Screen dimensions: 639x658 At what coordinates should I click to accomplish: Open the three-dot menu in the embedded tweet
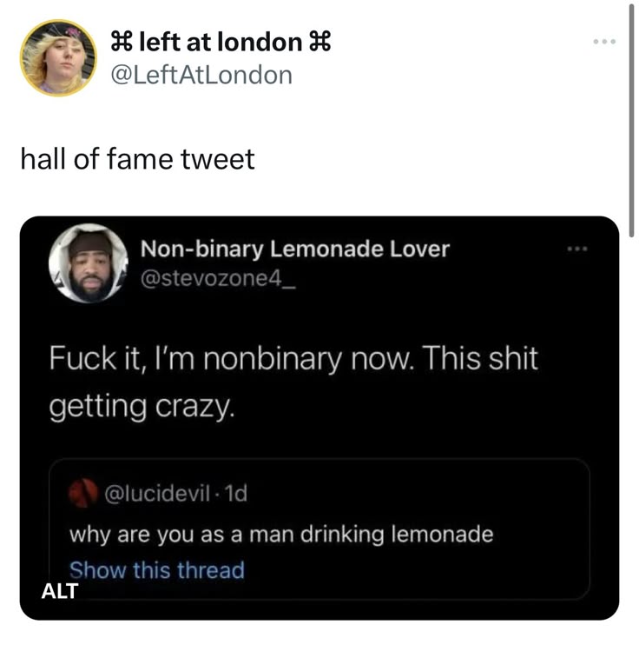pyautogui.click(x=577, y=249)
